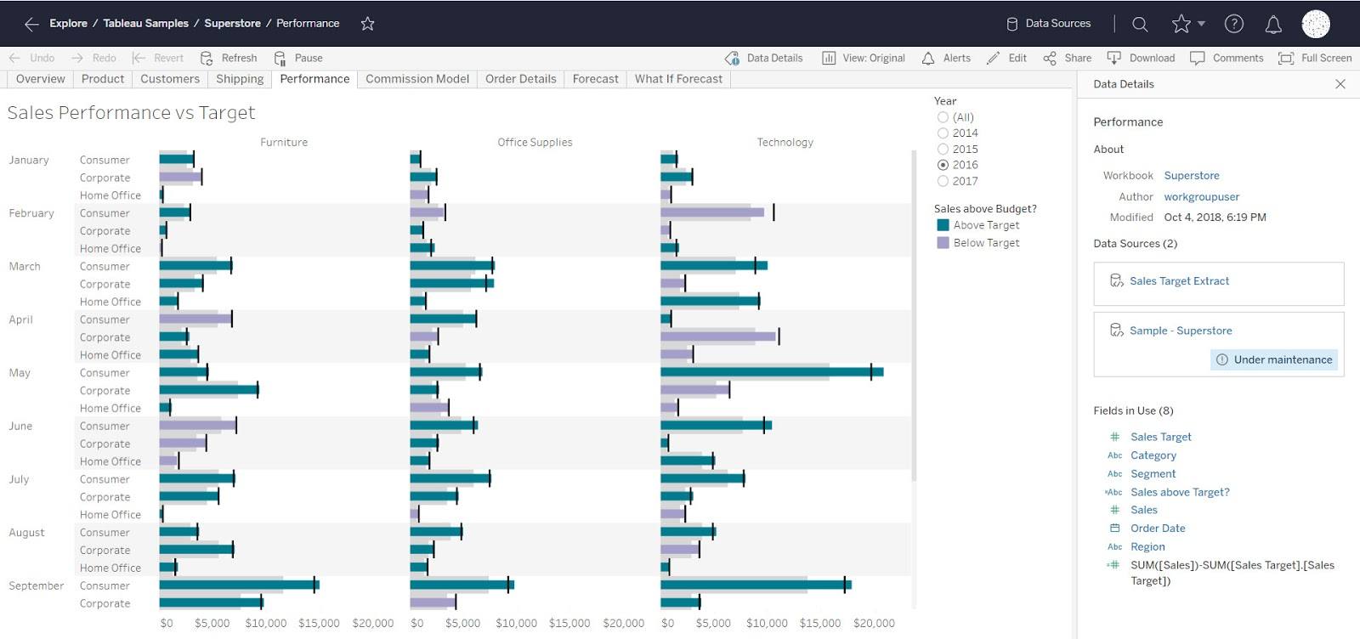Click the Below Target purple legend swatch

943,243
